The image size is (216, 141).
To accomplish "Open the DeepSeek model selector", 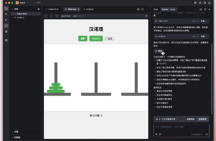I will [197, 134].
